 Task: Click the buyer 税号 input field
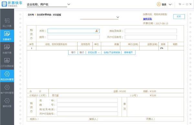click(x=73, y=37)
